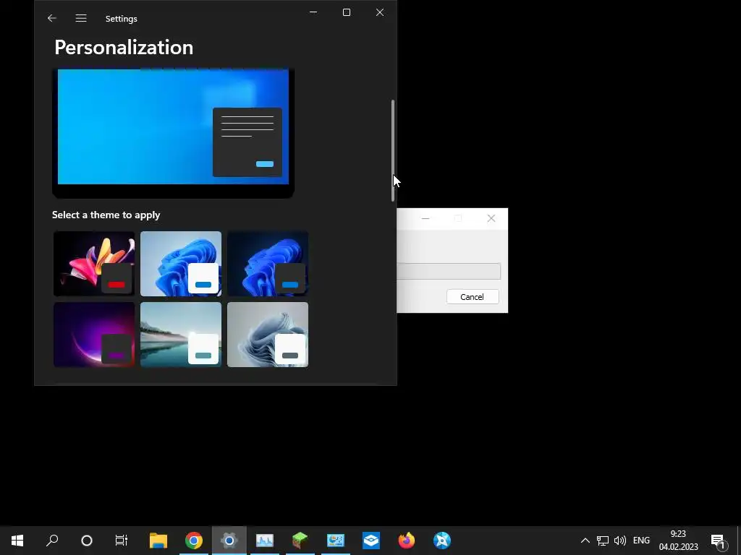Viewport: 741px width, 555px height.
Task: Click the Settings window vertical scrollbar
Action: [393, 150]
